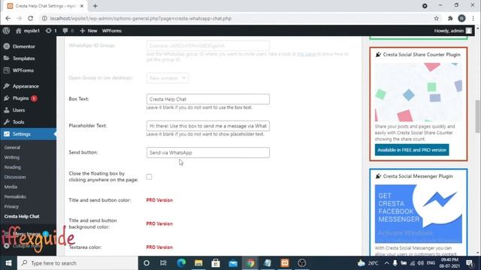Open Chrome extensions puzzle icon
Image resolution: width=481 pixels, height=270 pixels.
click(450, 18)
